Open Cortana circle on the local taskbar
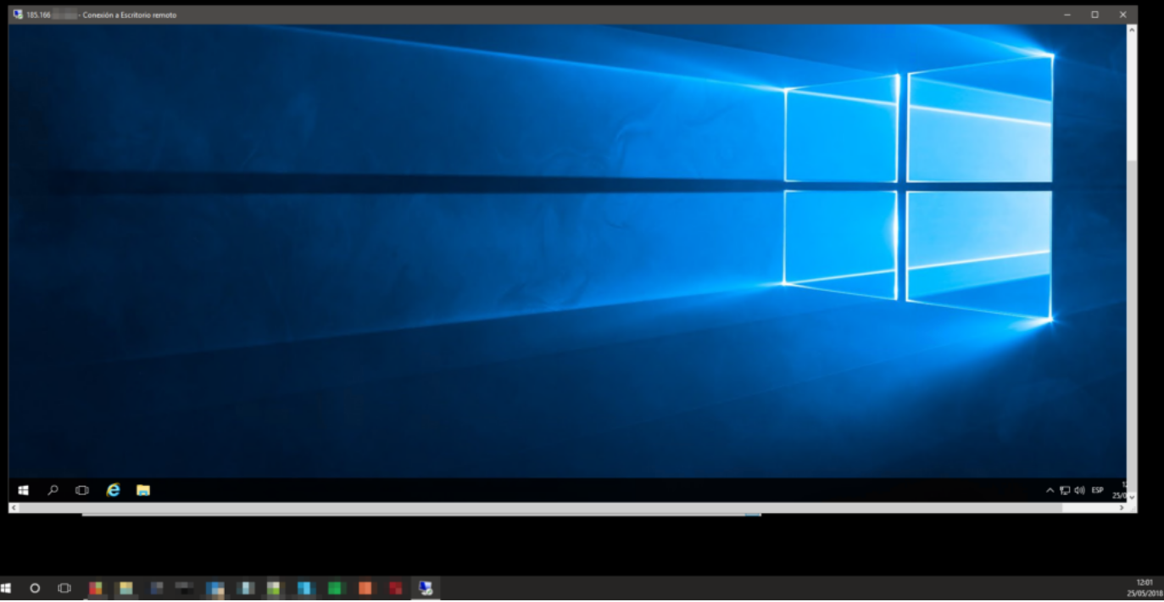This screenshot has width=1164, height=602. [35, 588]
